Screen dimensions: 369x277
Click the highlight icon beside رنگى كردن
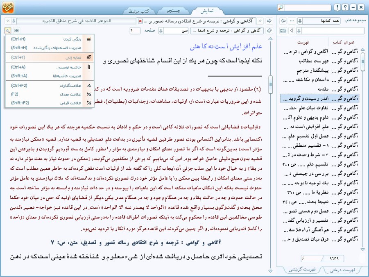pyautogui.click(x=89, y=39)
